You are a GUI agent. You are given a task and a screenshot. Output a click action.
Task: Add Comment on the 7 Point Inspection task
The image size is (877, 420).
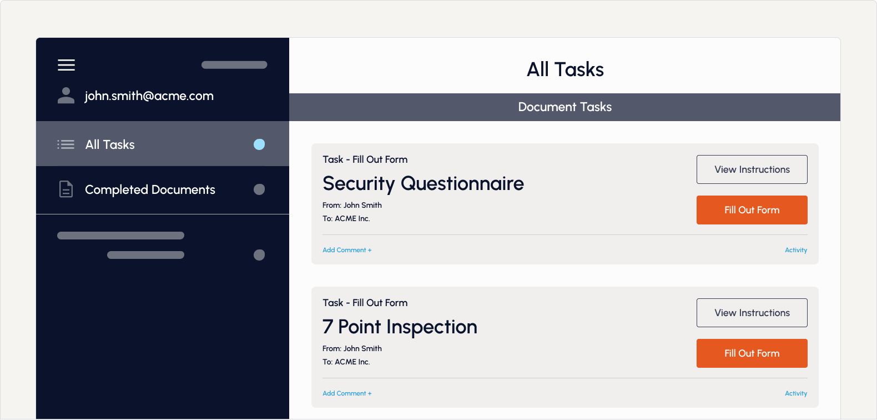[347, 393]
